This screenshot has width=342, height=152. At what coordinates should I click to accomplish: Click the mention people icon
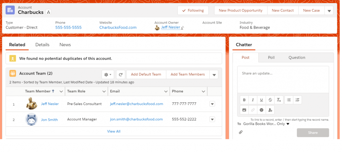(x=270, y=110)
